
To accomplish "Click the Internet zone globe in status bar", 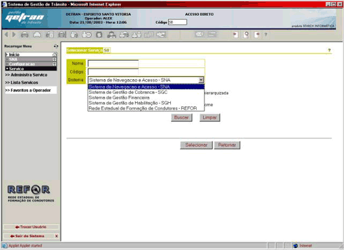I will (296, 246).
